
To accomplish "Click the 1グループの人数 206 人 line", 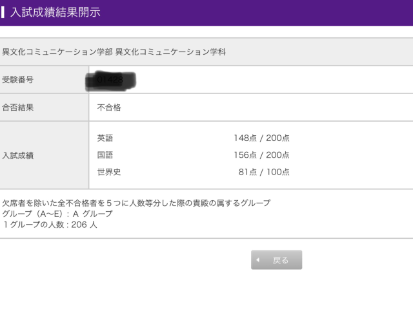I will (50, 225).
